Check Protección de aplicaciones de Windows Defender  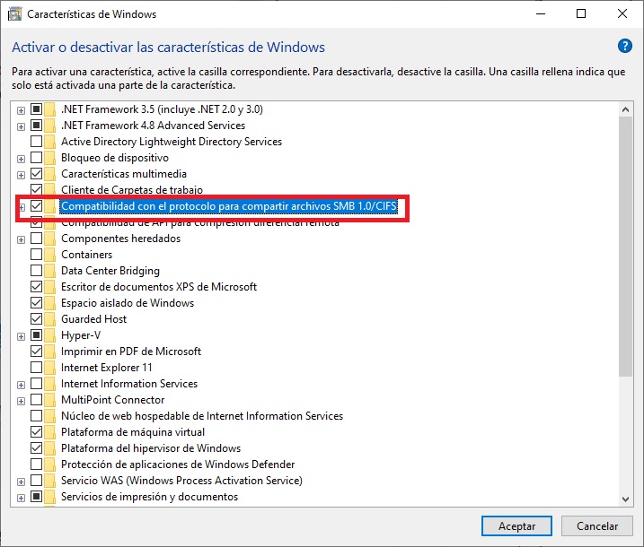tap(36, 465)
